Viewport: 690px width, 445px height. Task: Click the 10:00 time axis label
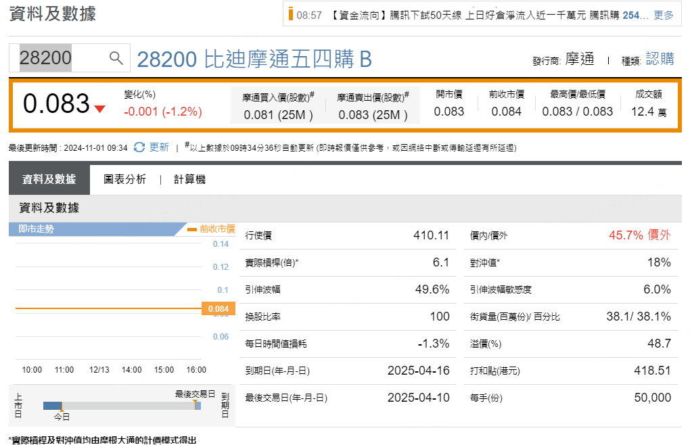[x=32, y=370]
